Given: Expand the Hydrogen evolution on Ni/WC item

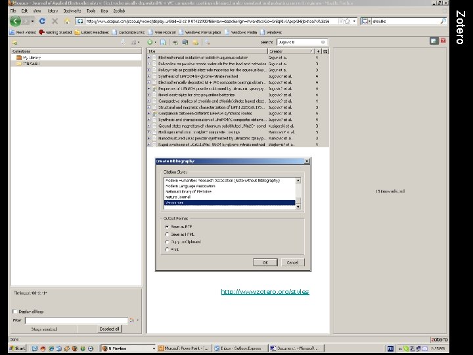Looking at the screenshot, I should (148, 132).
